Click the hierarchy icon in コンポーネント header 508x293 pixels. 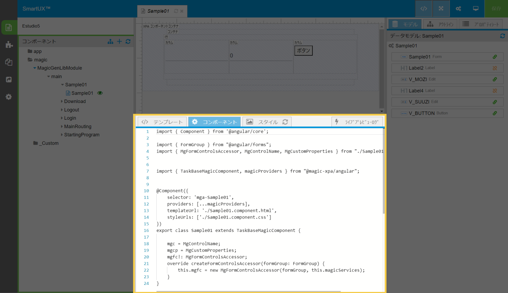click(x=110, y=42)
